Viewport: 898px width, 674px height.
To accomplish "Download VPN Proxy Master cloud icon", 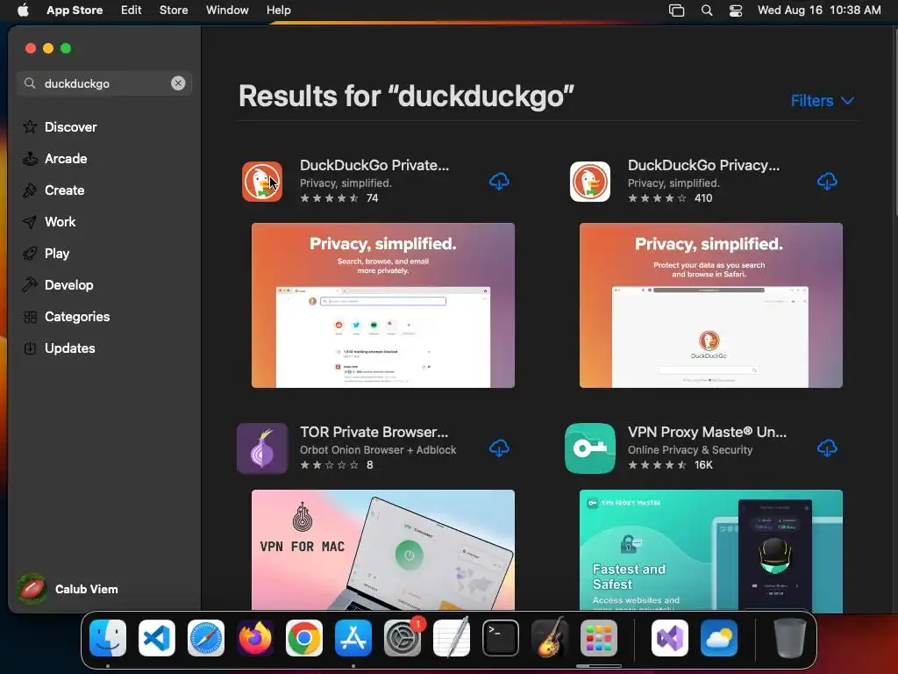I will coord(827,448).
